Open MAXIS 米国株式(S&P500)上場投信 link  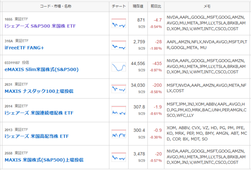[x=44, y=160]
